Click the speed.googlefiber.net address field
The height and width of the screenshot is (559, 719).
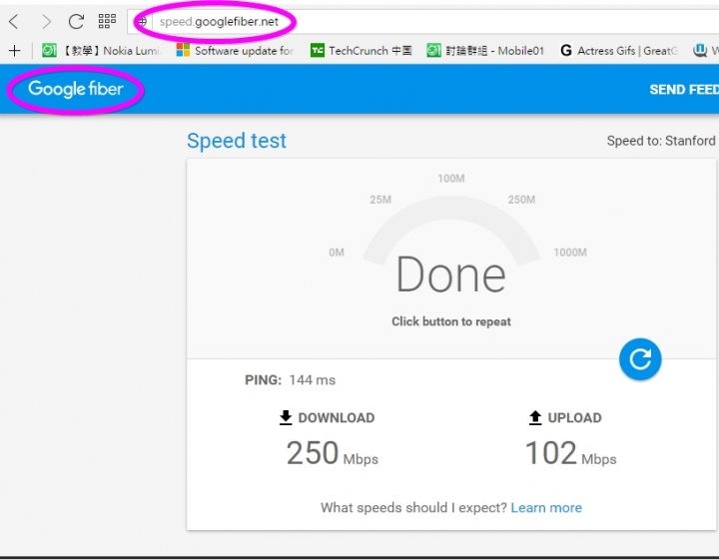(422, 22)
